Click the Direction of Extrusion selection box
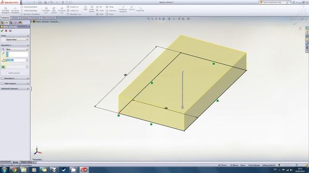 click(17, 54)
